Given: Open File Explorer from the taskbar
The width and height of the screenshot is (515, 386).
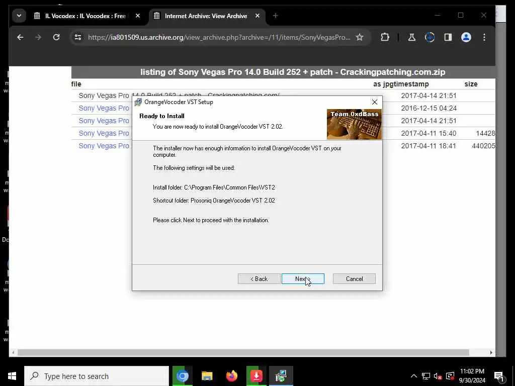Looking at the screenshot, I should click(x=207, y=376).
